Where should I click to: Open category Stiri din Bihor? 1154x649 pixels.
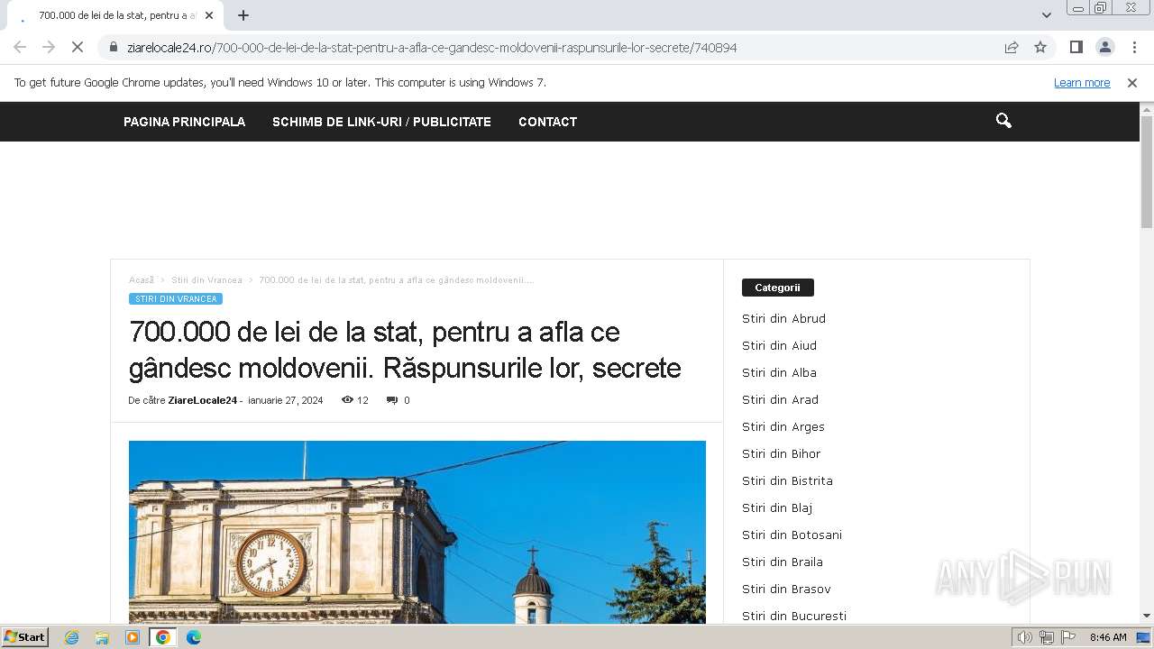point(781,453)
